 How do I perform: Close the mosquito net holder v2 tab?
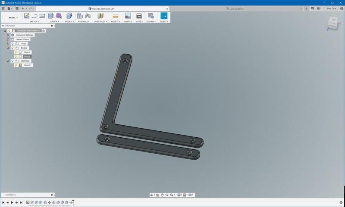pos(167,9)
